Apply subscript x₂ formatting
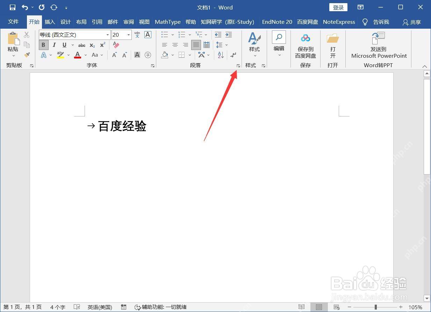The height and width of the screenshot is (312, 431). [92, 45]
